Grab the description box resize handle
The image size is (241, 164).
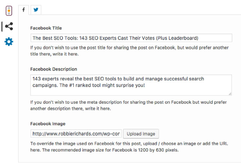pyautogui.click(x=230, y=93)
